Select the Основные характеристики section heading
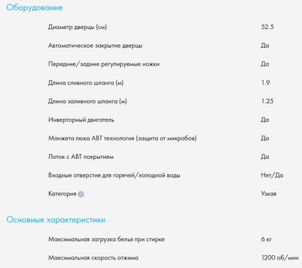 point(56,220)
